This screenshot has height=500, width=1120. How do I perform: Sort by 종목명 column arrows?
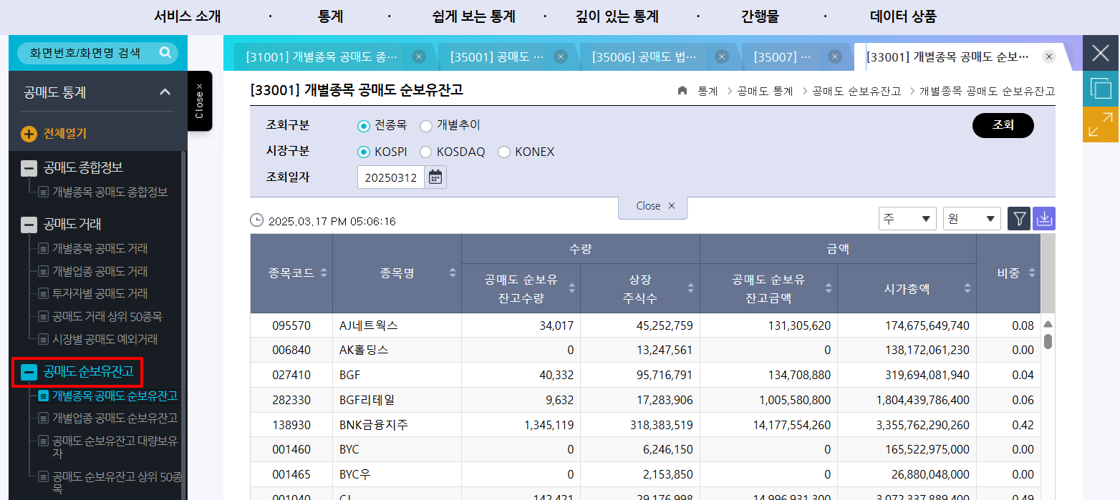tap(453, 273)
